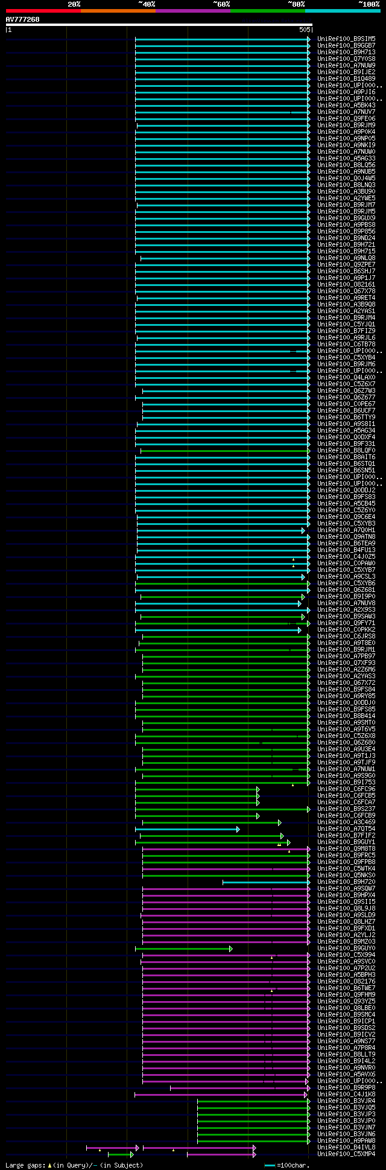This screenshot has width=386, height=1170.
Task: Click the UniRef100_A3C469 hit label
Action: tap(346, 822)
